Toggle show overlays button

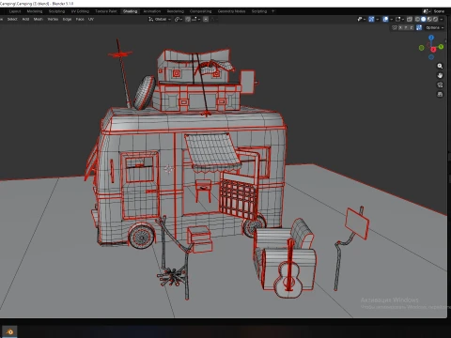tap(385, 19)
